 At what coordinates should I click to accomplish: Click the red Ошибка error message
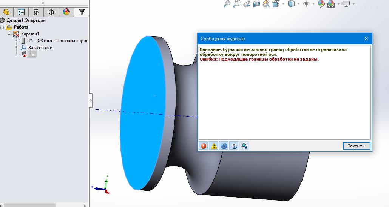[259, 60]
